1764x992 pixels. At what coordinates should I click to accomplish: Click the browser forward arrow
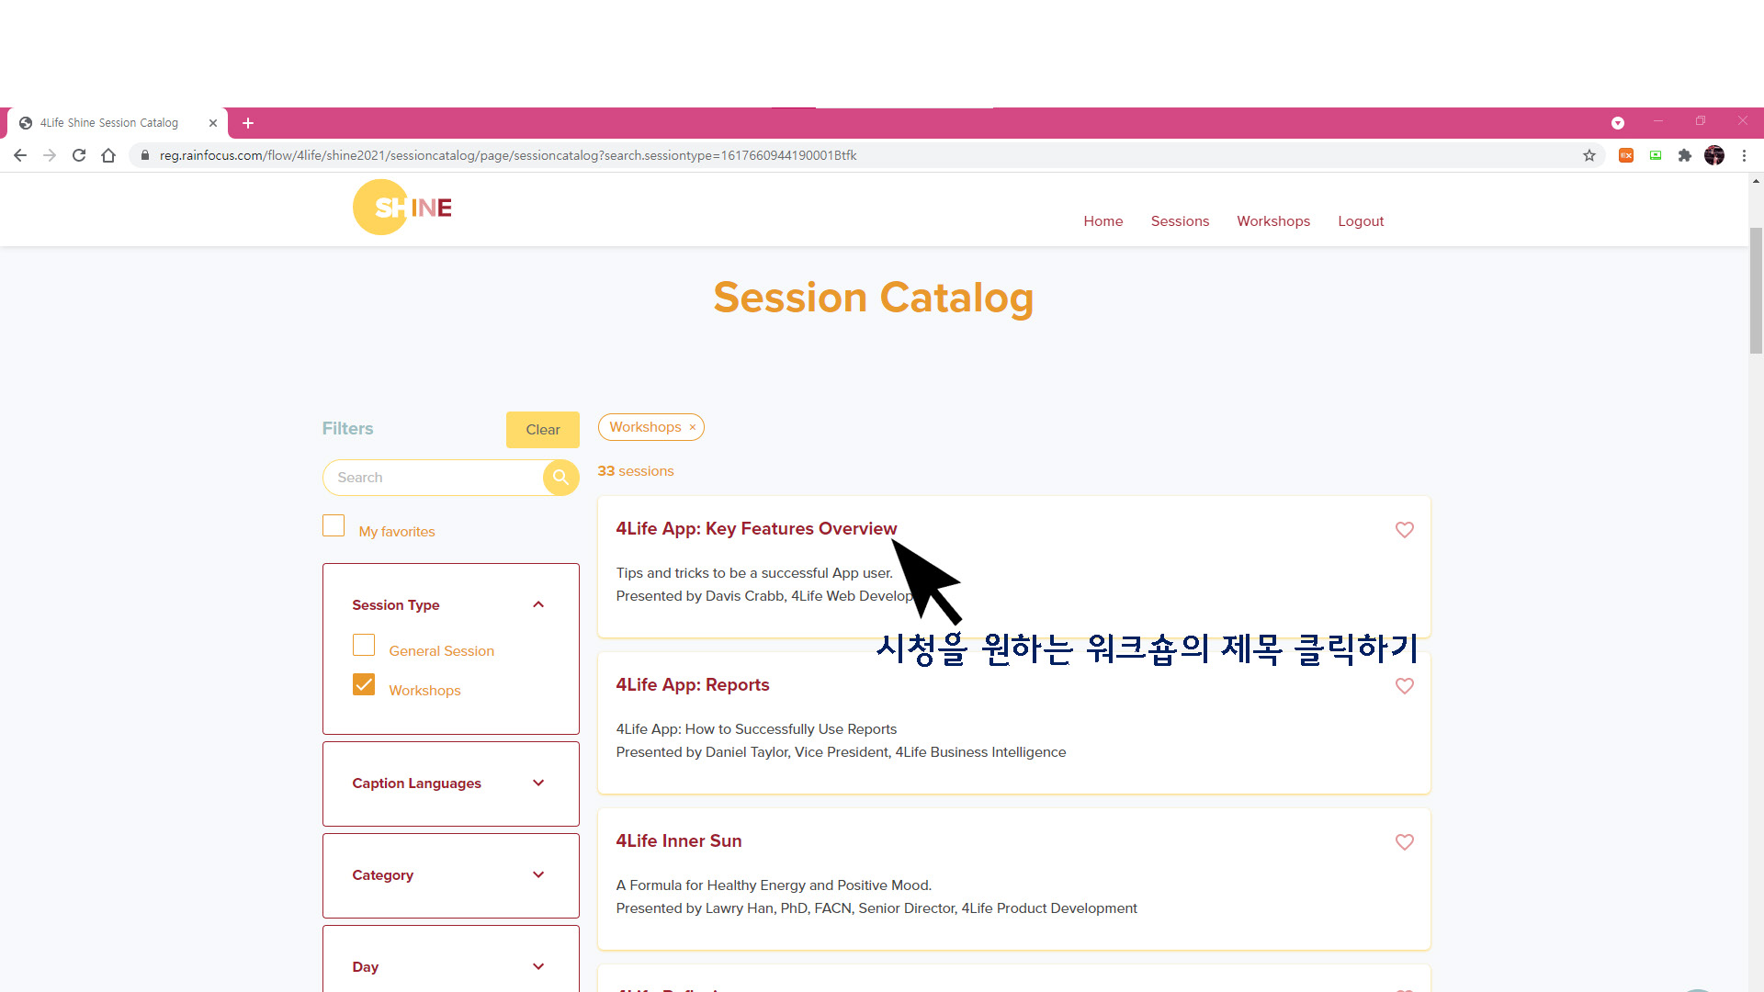(x=50, y=155)
